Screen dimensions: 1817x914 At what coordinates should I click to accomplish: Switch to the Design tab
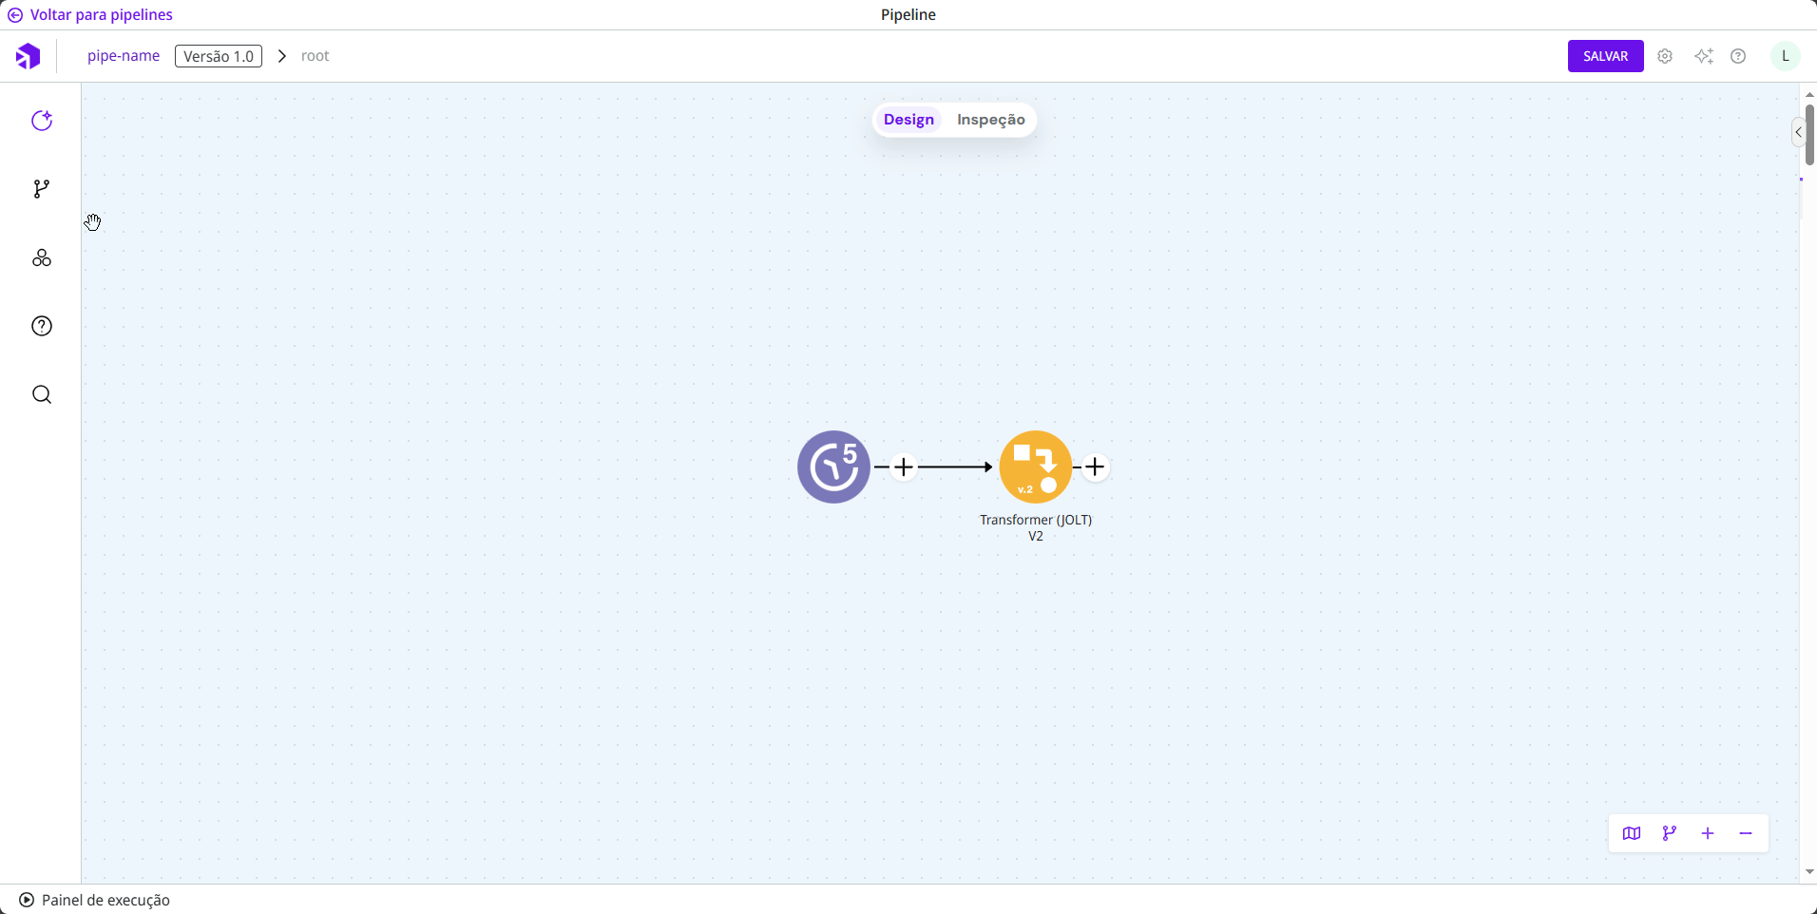coord(908,120)
